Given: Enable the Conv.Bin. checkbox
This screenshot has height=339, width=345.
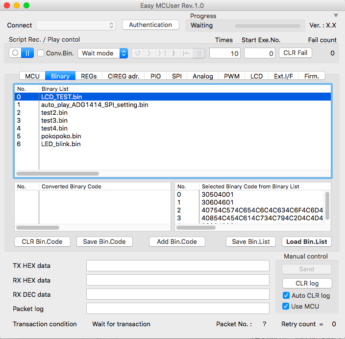Looking at the screenshot, I should [41, 53].
